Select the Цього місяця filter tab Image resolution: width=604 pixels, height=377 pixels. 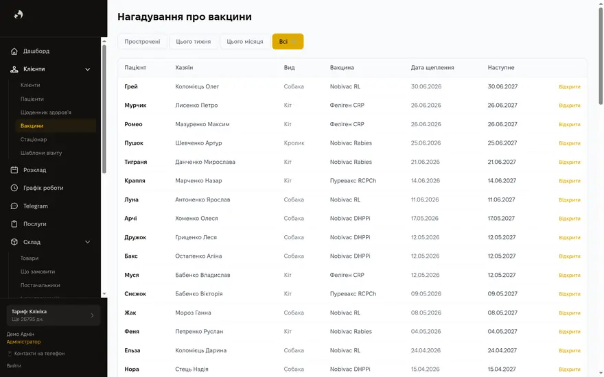pyautogui.click(x=245, y=42)
